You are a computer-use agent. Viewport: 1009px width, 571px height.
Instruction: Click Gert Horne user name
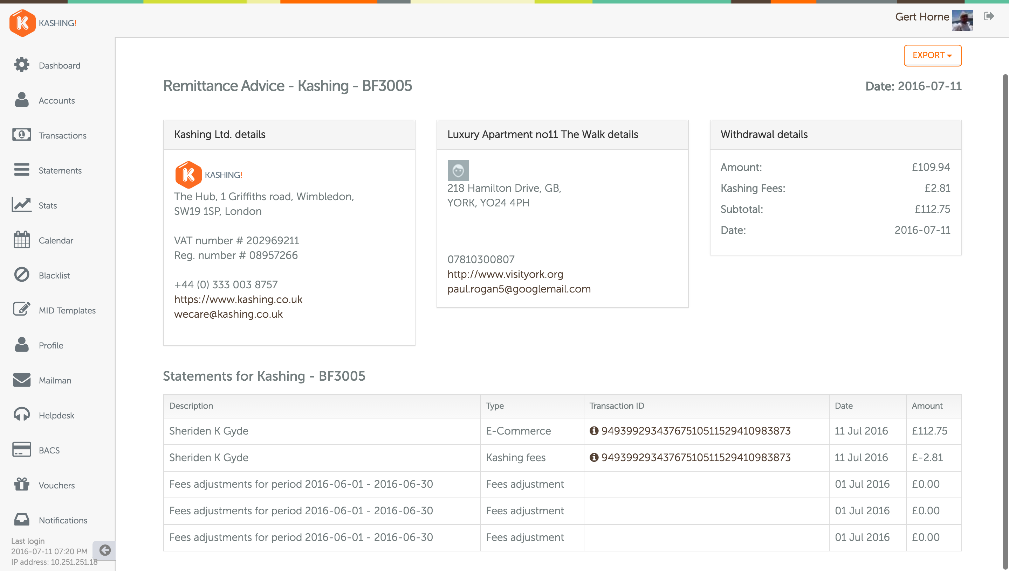coord(922,17)
